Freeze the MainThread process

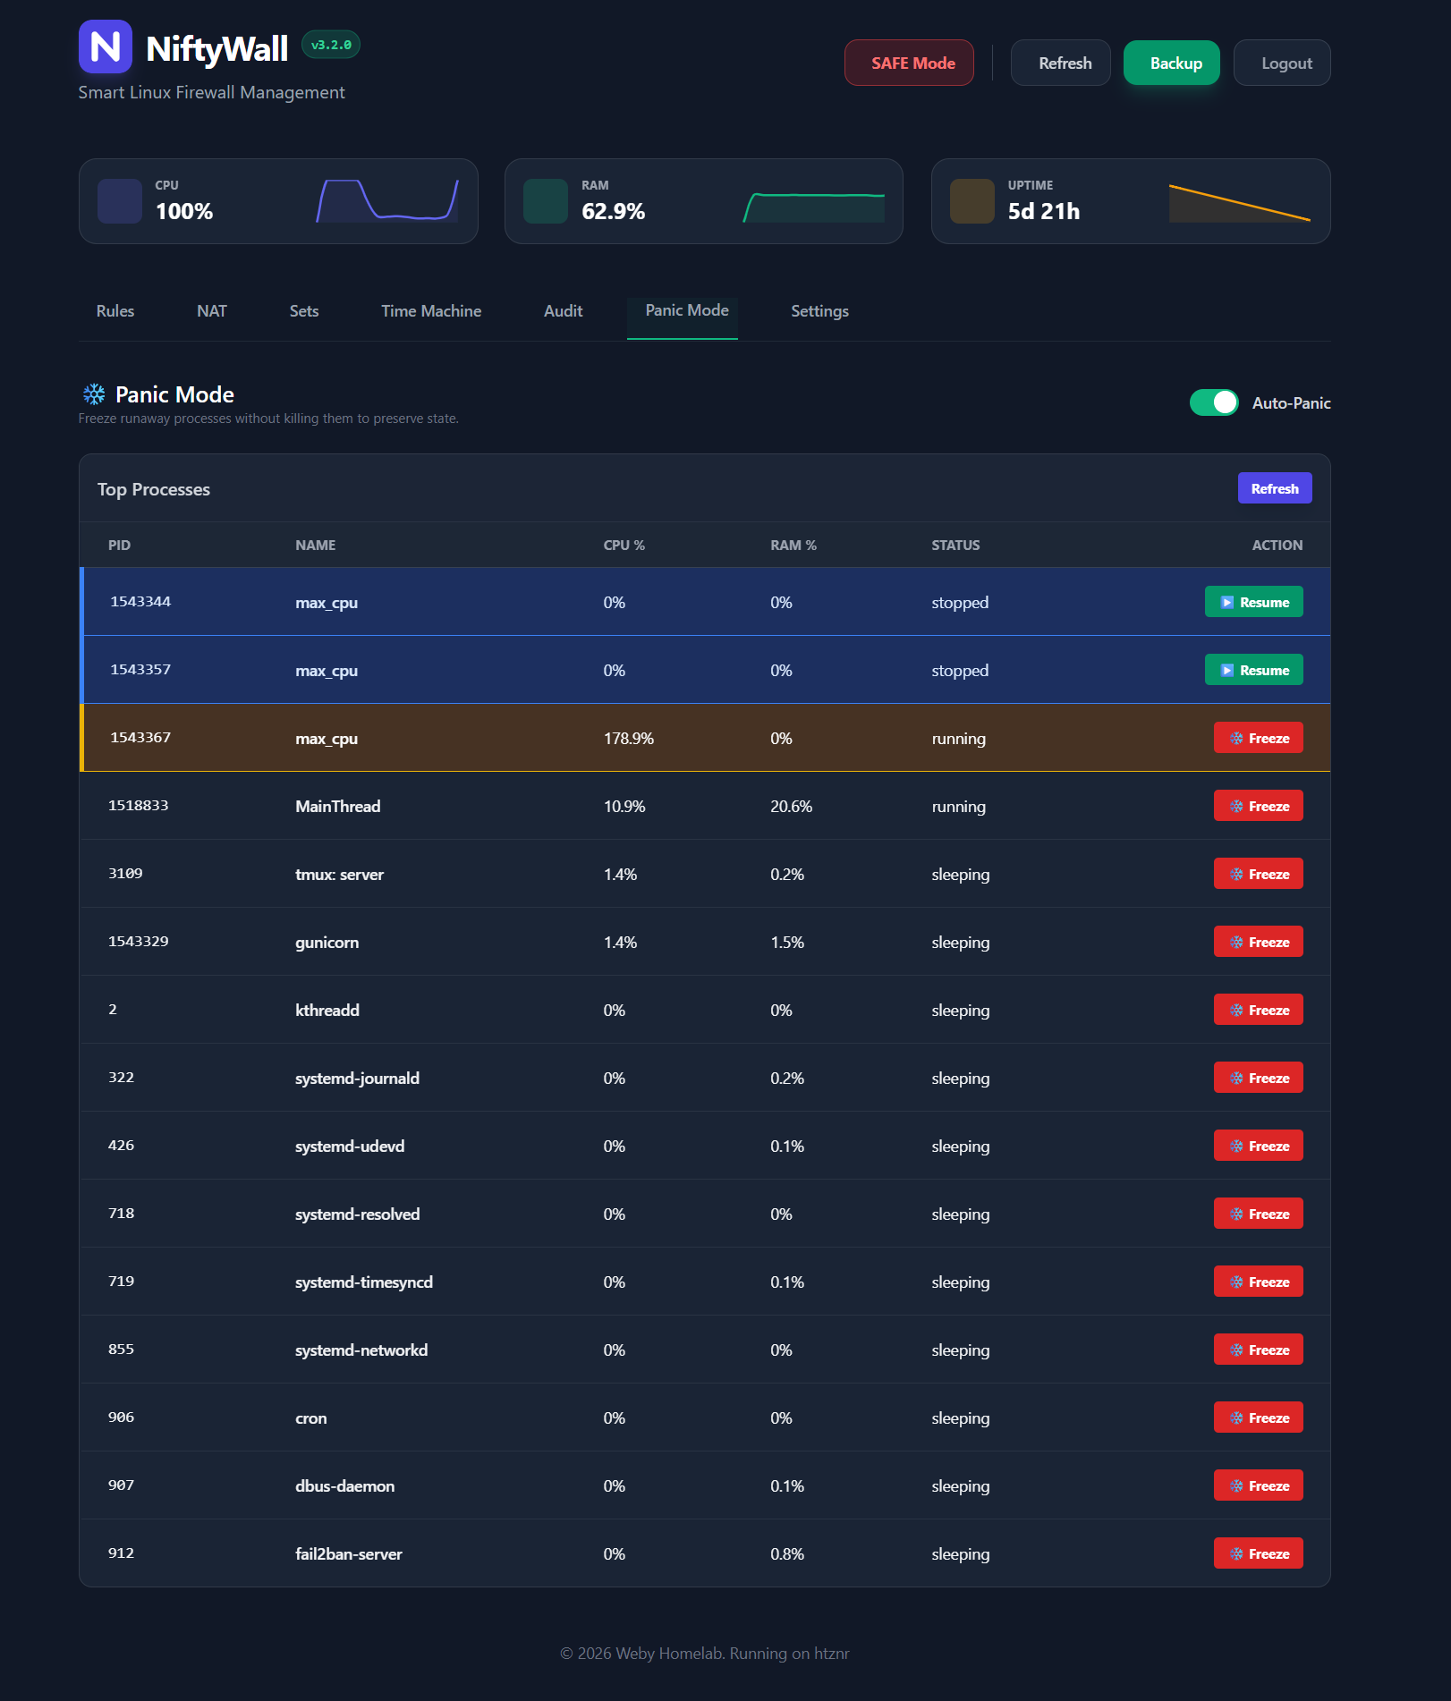1259,806
